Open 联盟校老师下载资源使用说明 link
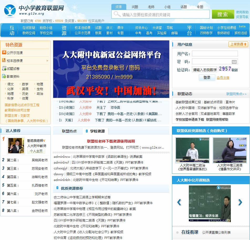 pos(111,141)
